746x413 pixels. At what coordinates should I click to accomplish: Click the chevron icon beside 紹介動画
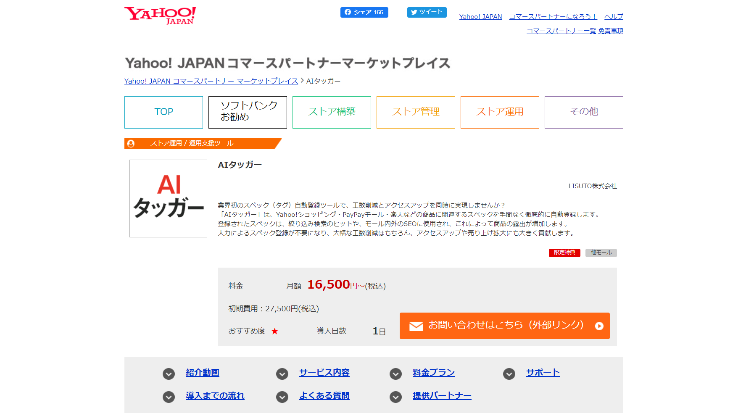[169, 374]
